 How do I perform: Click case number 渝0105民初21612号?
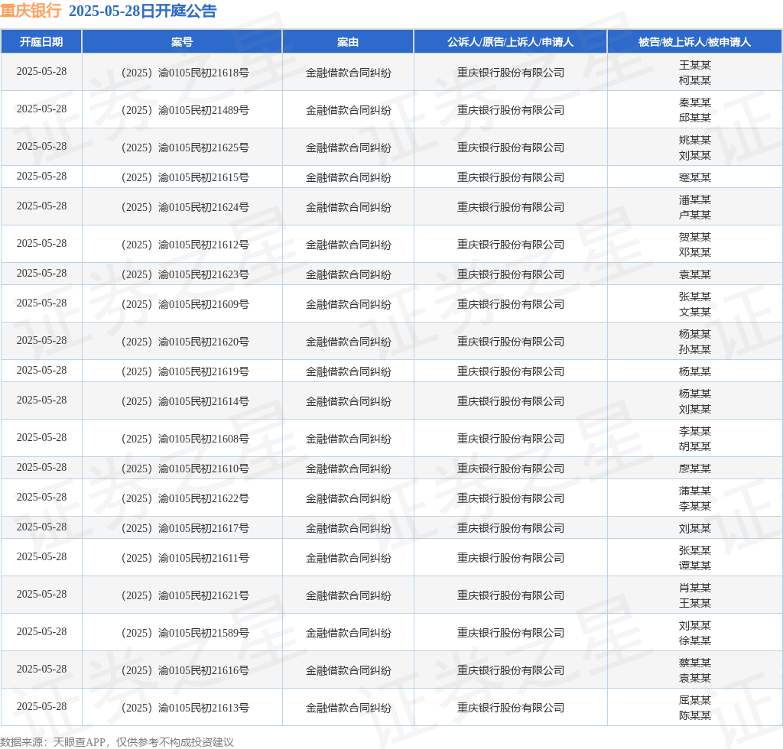point(185,245)
